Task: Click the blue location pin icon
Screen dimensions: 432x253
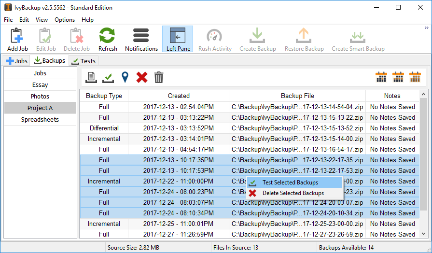Action: [x=125, y=77]
